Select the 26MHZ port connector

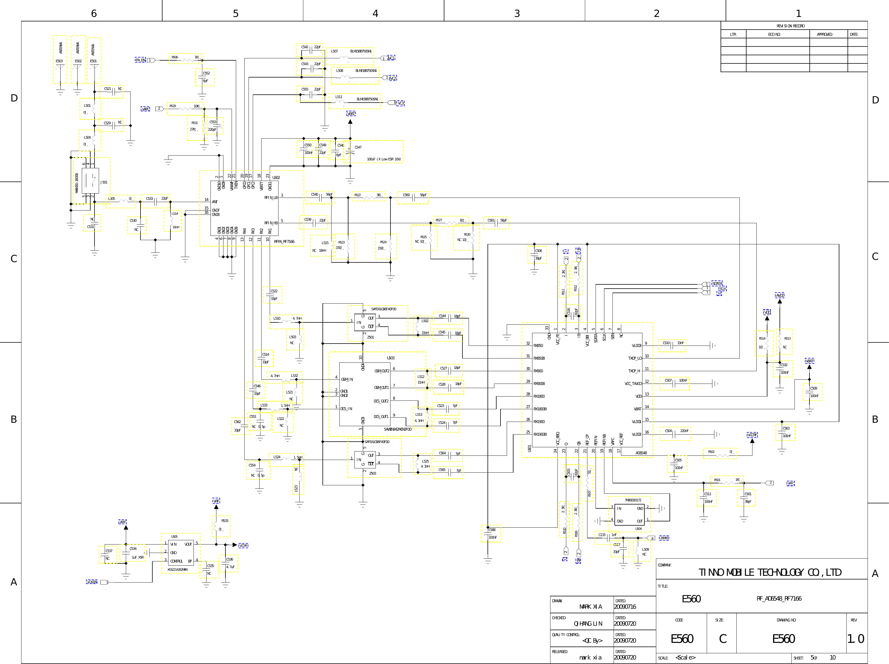tap(651, 538)
